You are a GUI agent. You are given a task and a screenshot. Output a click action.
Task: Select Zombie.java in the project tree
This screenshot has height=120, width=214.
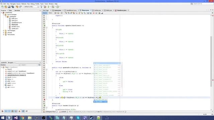point(15,29)
